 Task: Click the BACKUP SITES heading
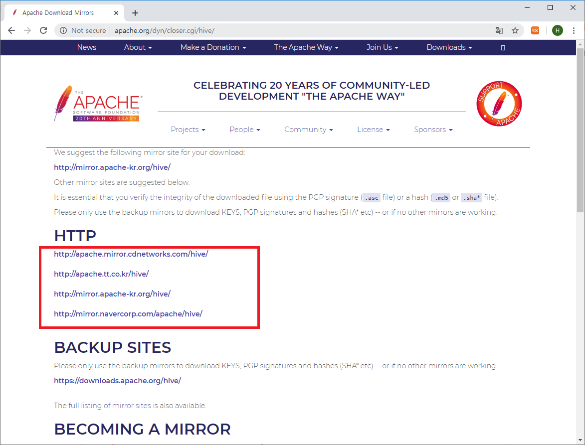113,347
